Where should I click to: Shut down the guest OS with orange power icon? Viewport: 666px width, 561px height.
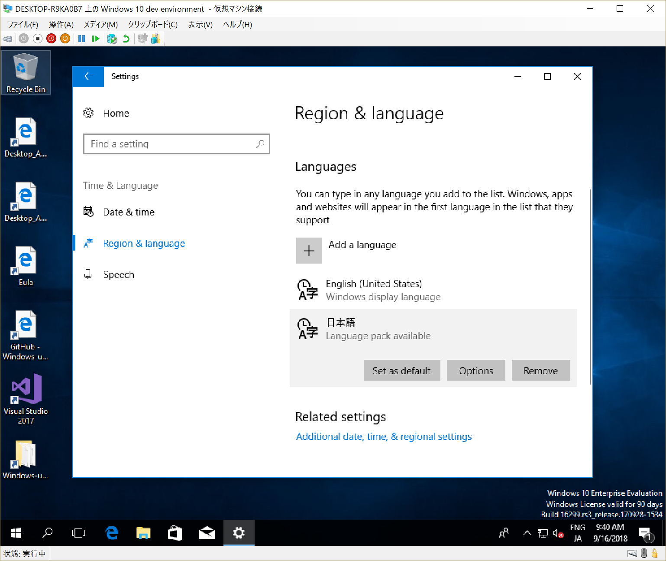[65, 39]
